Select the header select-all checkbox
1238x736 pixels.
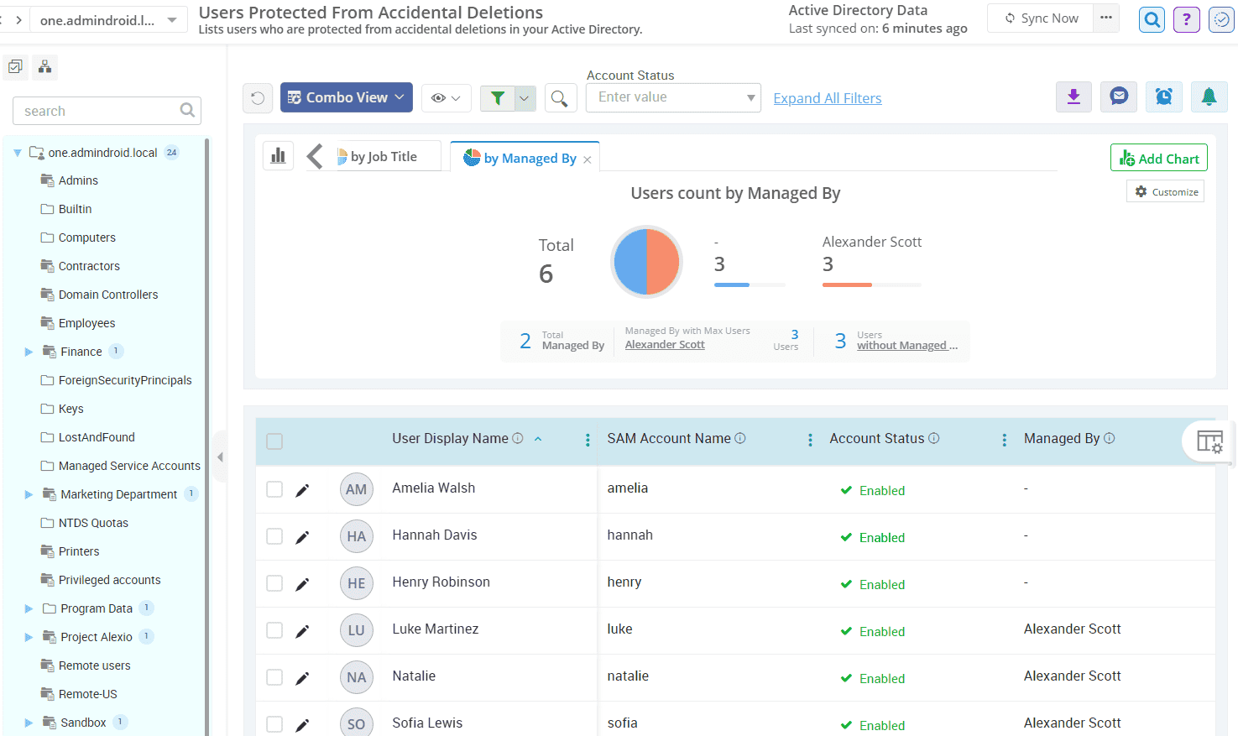274,441
